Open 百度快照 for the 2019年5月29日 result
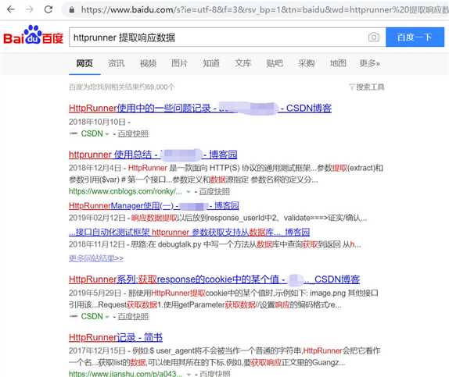The height and width of the screenshot is (377, 449). coord(133,316)
